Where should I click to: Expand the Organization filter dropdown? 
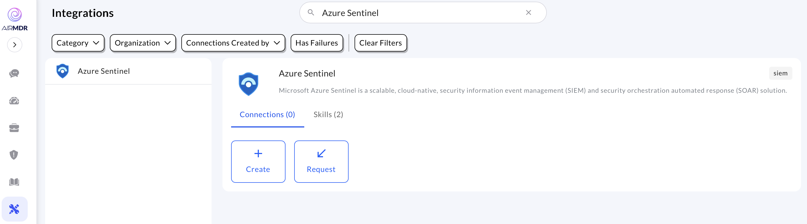[x=142, y=43]
